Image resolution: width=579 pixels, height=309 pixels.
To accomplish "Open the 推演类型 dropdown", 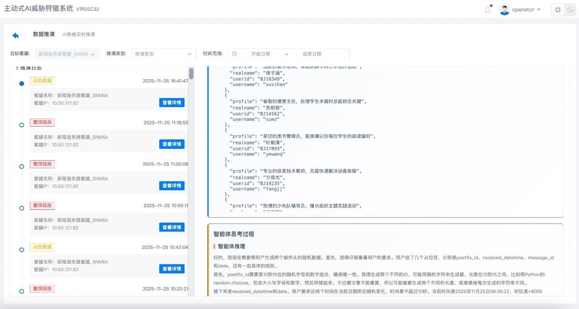I will coord(163,54).
